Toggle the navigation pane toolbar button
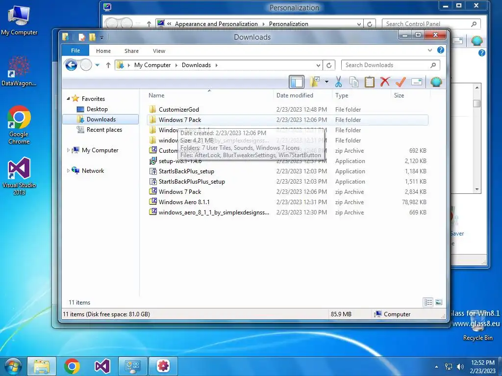Viewport: 502px width, 376px height. pyautogui.click(x=297, y=82)
